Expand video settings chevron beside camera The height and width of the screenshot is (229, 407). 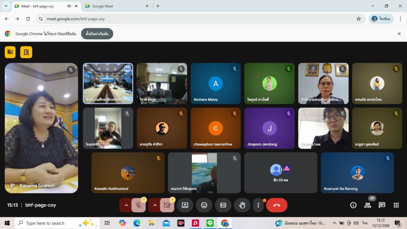pos(155,205)
